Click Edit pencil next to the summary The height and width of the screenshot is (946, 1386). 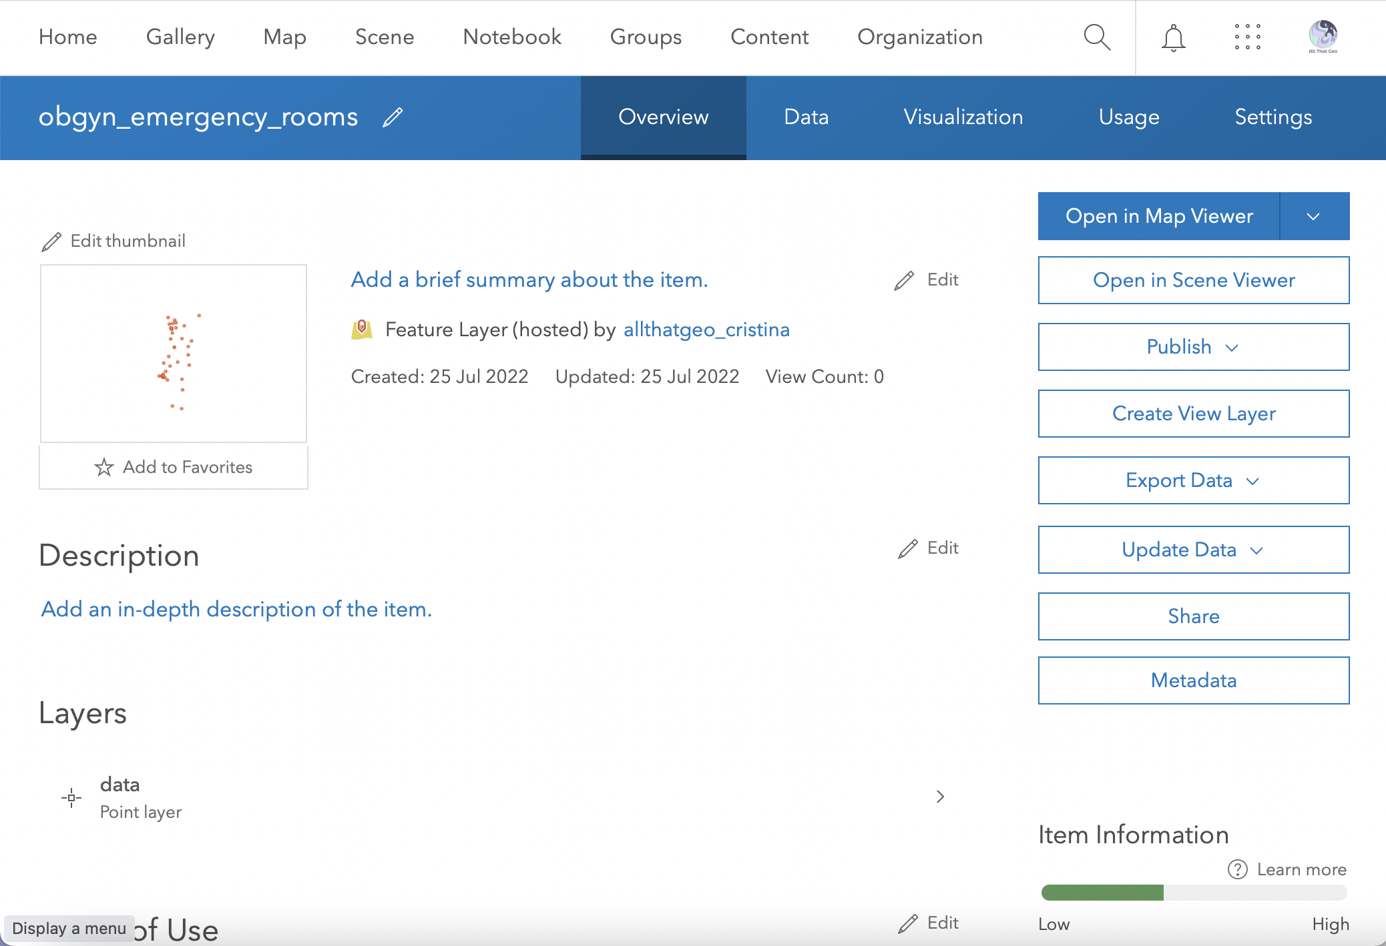pos(904,280)
